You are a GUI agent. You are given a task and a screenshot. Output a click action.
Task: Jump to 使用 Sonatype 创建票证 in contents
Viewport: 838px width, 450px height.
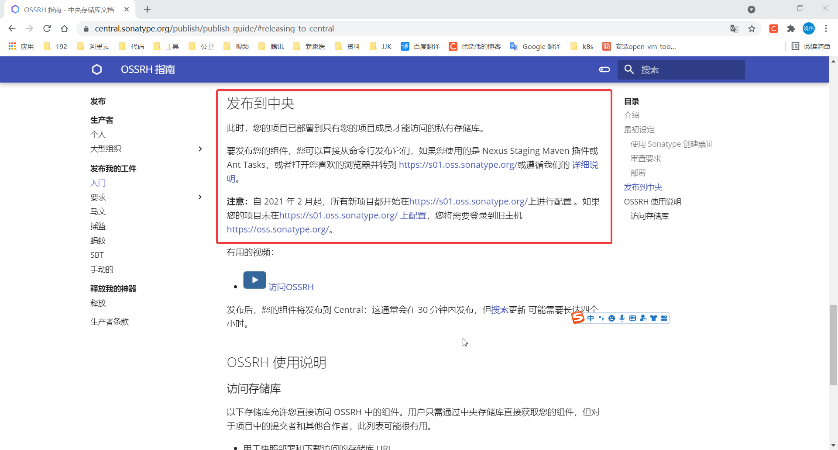[x=672, y=144]
